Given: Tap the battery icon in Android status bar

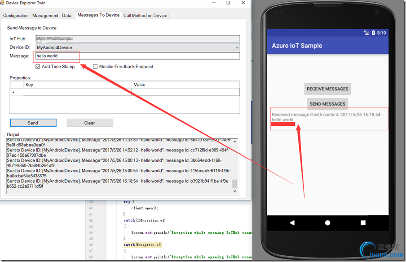Looking at the screenshot, I should [373, 33].
